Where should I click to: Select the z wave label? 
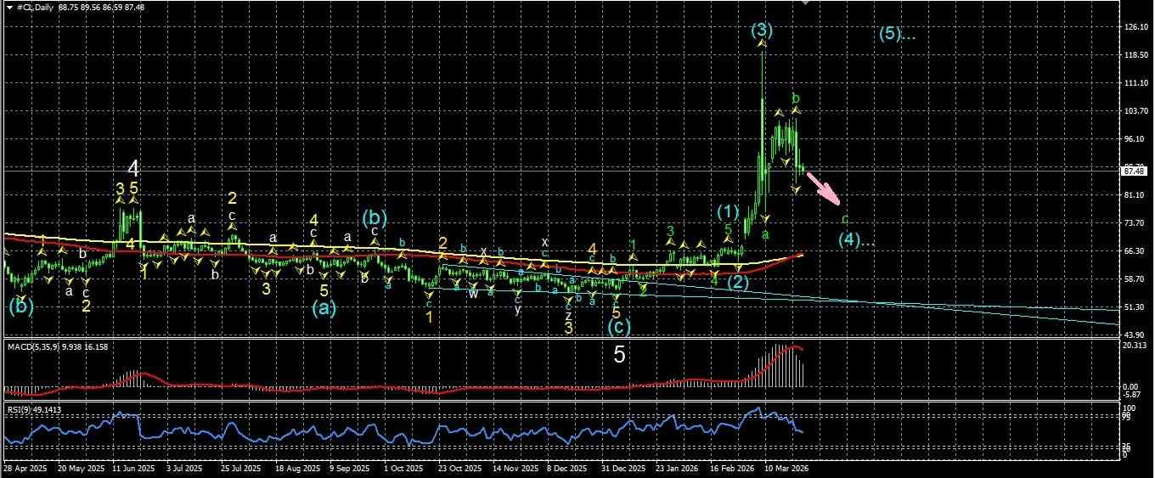(x=568, y=316)
